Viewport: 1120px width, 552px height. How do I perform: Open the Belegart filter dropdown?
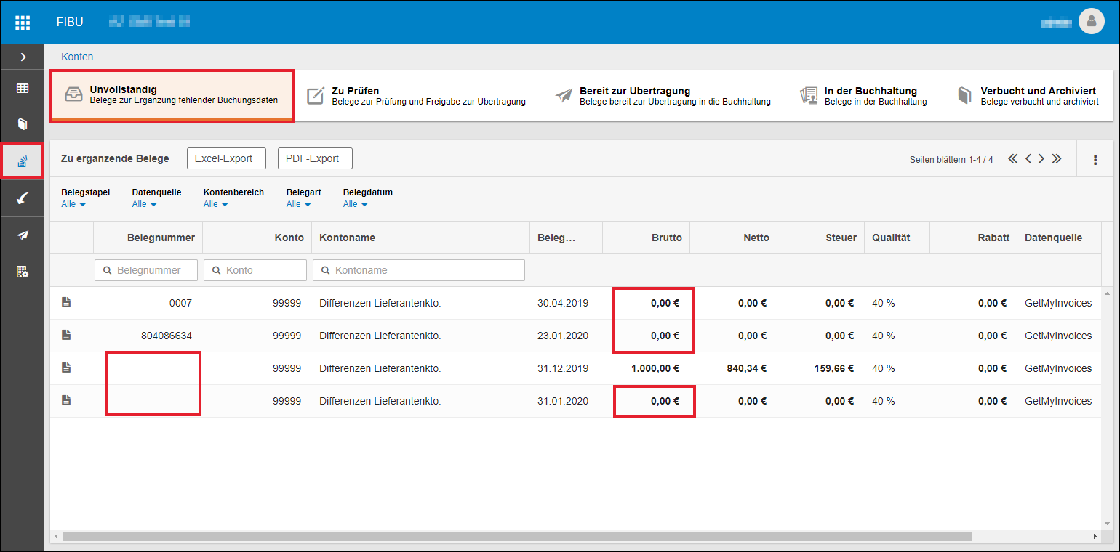[298, 204]
